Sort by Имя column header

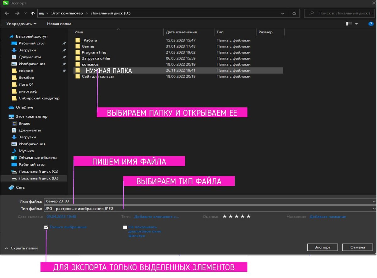point(79,32)
